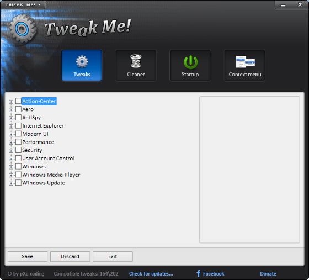309x280 pixels.
Task: Expand the Windows tree node
Action: pos(11,167)
